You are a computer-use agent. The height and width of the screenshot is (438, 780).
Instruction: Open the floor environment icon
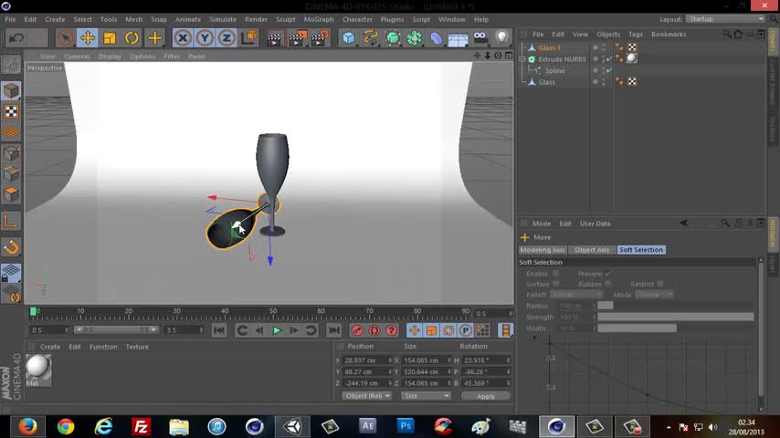point(459,37)
